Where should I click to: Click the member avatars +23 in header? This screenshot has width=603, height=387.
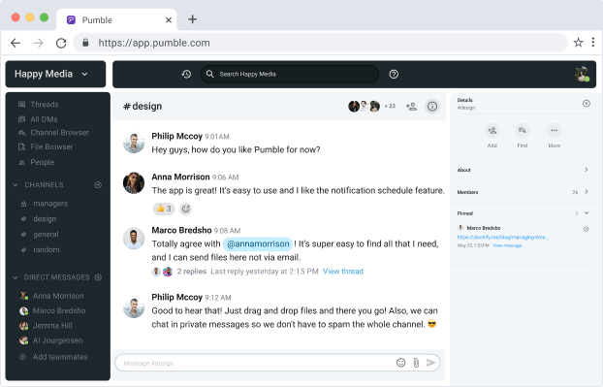pyautogui.click(x=371, y=106)
